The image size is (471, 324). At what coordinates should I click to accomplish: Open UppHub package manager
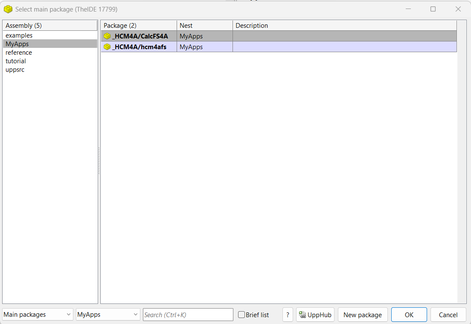click(315, 315)
